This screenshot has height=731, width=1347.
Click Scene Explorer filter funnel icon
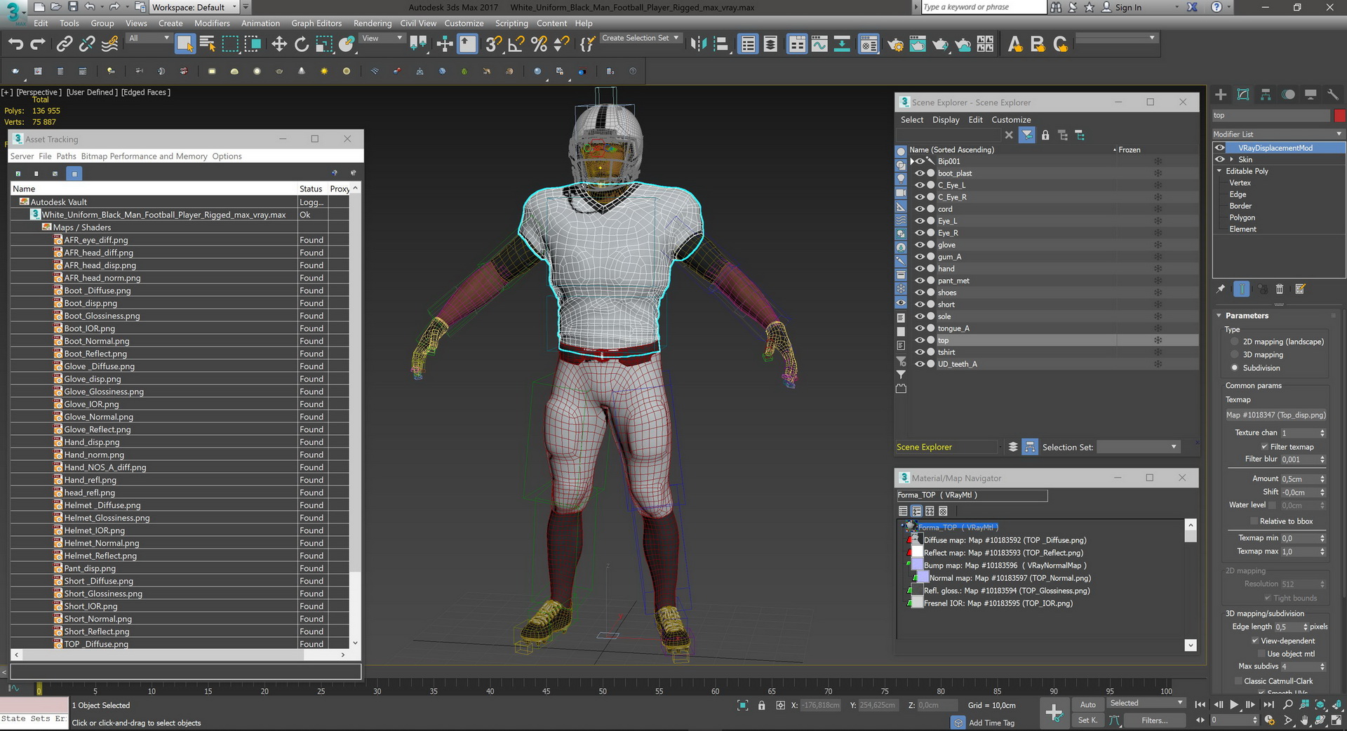(x=1027, y=135)
